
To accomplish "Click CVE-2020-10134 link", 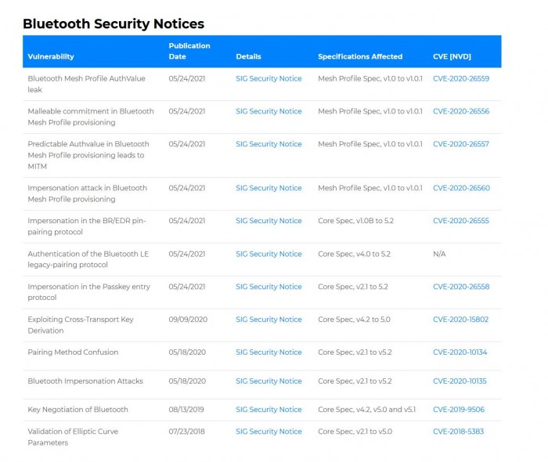I will [460, 352].
